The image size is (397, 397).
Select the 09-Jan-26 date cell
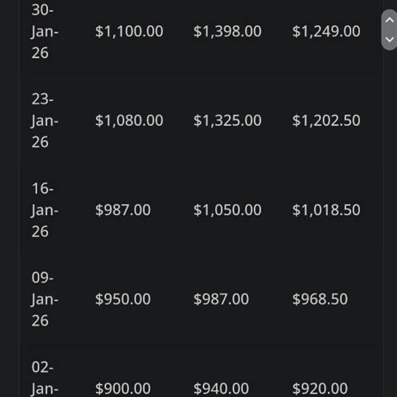click(44, 299)
